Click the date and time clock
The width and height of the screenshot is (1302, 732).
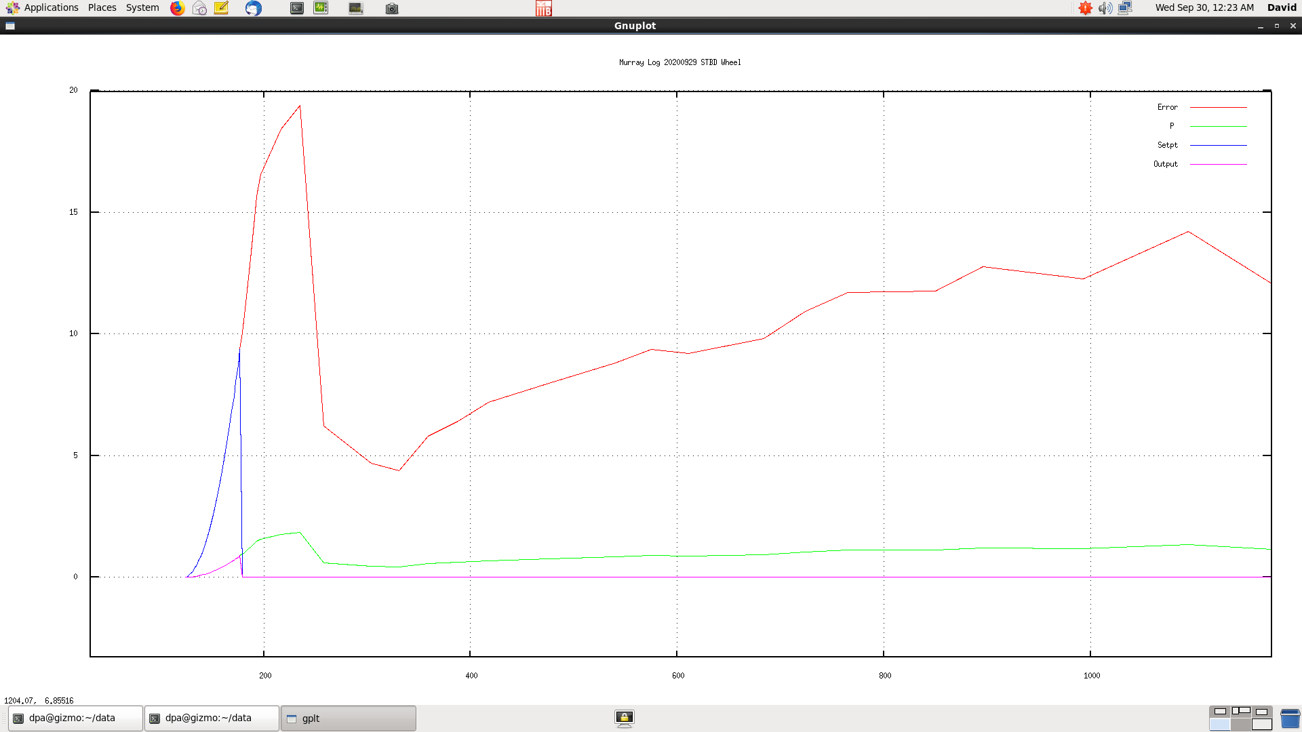[x=1205, y=7]
